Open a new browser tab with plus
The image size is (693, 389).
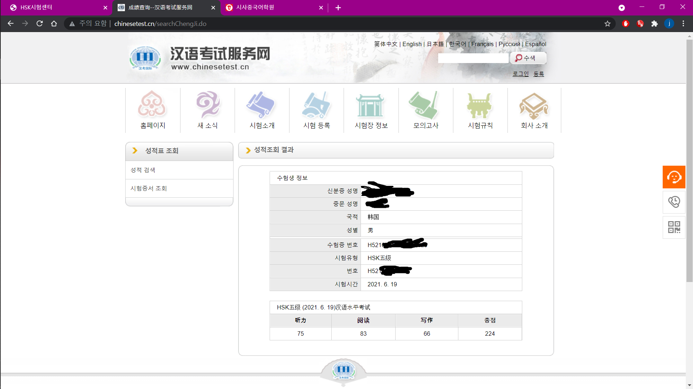(338, 8)
